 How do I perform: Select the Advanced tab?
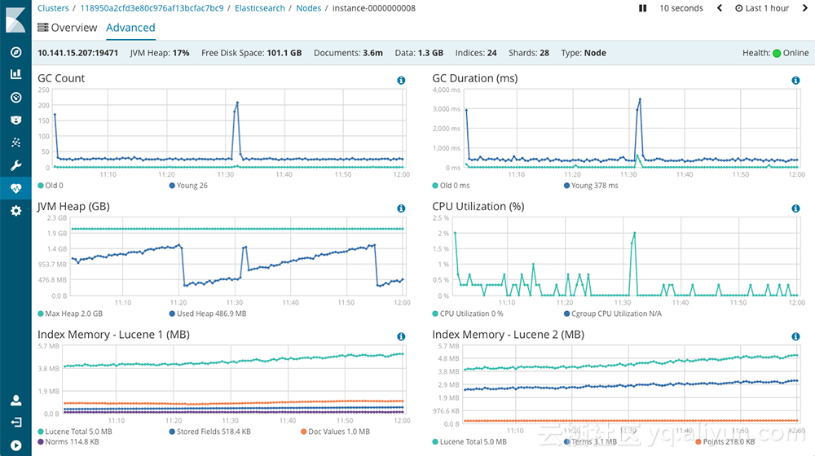130,28
